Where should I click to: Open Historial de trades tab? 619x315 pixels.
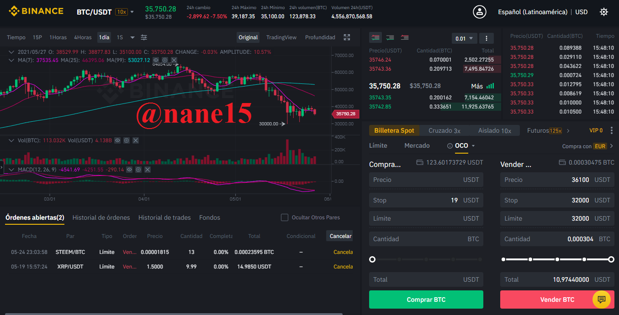tap(164, 218)
